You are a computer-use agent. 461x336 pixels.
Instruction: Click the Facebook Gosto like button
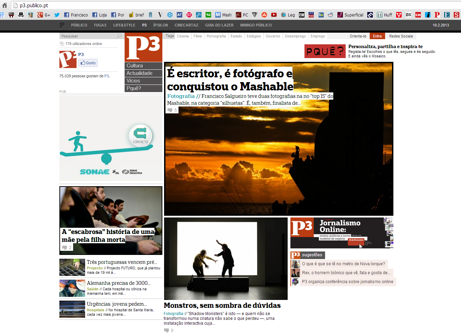tap(88, 63)
